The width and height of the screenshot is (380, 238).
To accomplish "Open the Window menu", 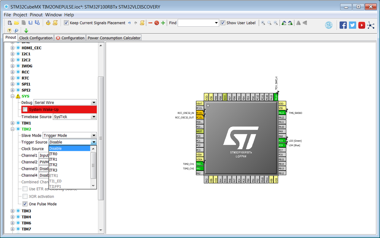I will tap(54, 15).
